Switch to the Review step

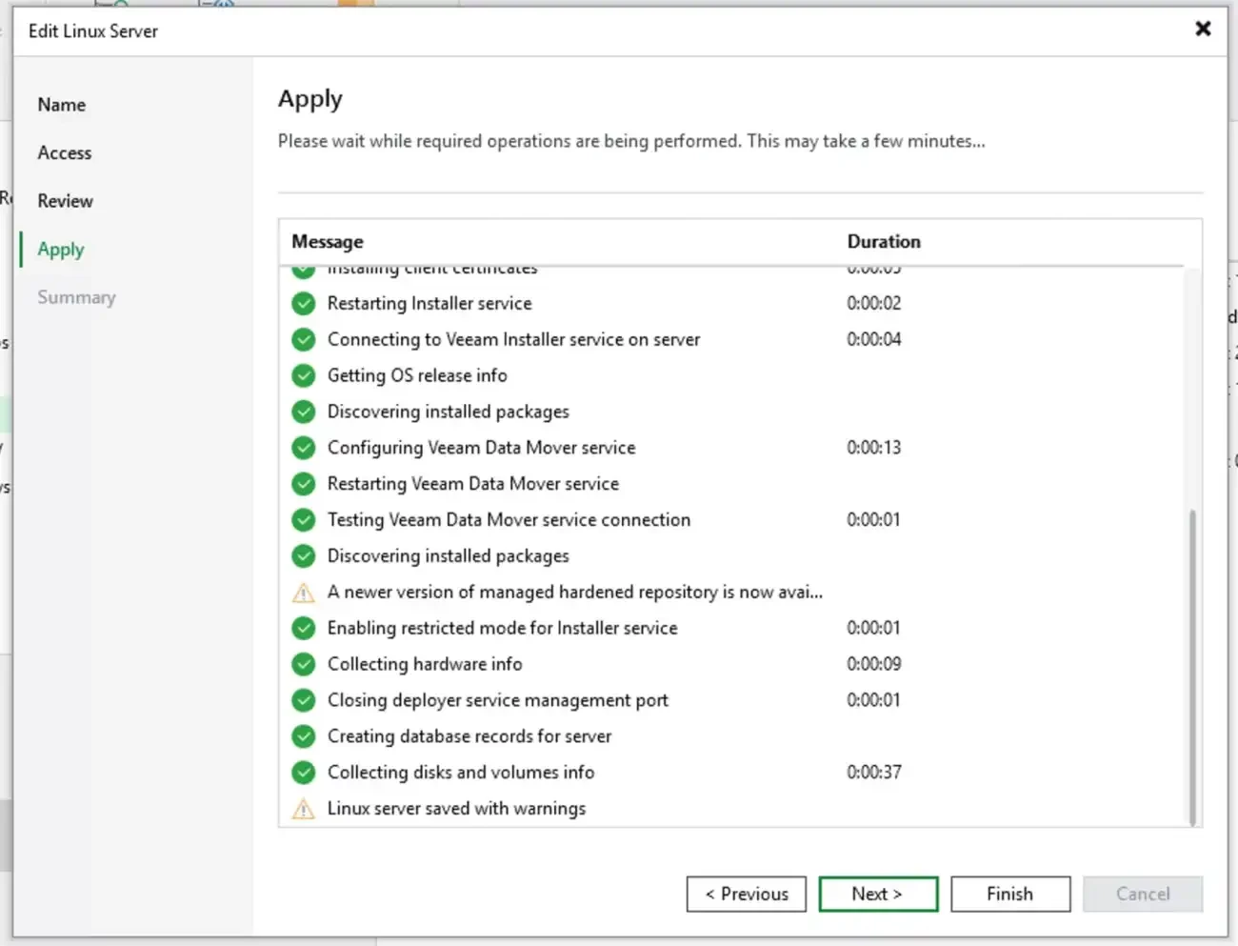(66, 201)
